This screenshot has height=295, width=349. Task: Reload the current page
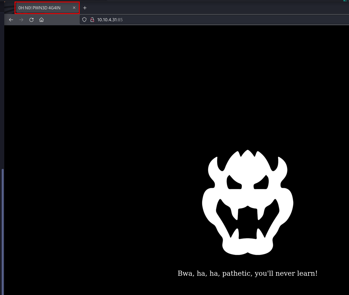pos(31,20)
